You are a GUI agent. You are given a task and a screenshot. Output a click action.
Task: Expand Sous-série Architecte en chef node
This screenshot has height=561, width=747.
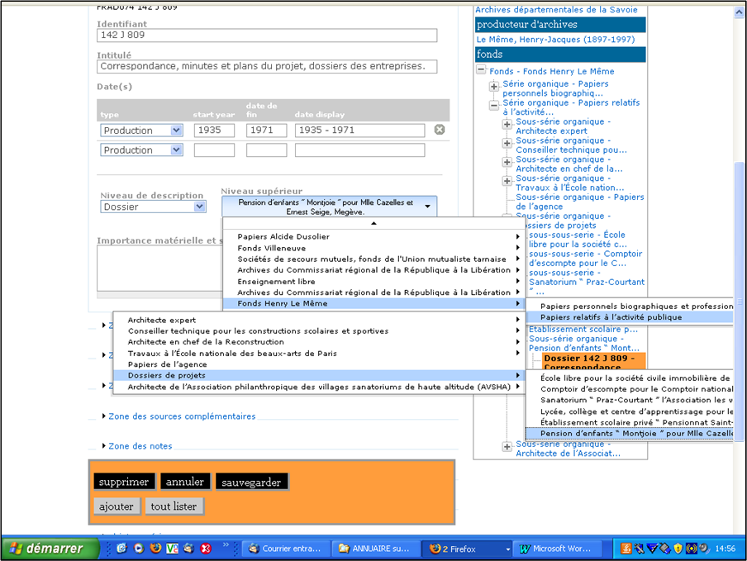point(507,162)
